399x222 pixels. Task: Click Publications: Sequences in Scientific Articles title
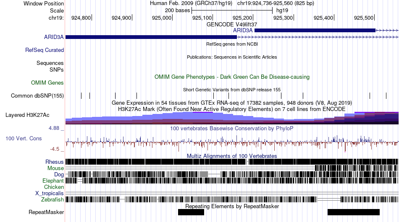point(232,57)
